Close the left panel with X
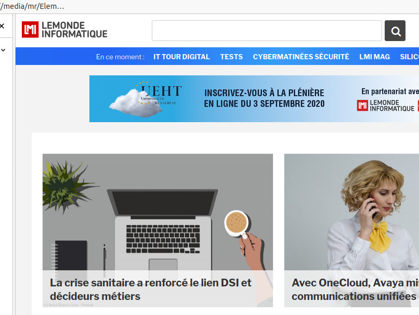419x315 pixels. pos(2,26)
